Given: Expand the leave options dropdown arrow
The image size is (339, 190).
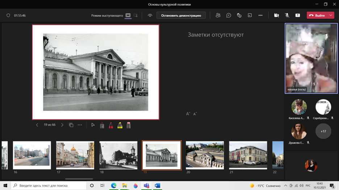Looking at the screenshot, I should click(x=331, y=16).
